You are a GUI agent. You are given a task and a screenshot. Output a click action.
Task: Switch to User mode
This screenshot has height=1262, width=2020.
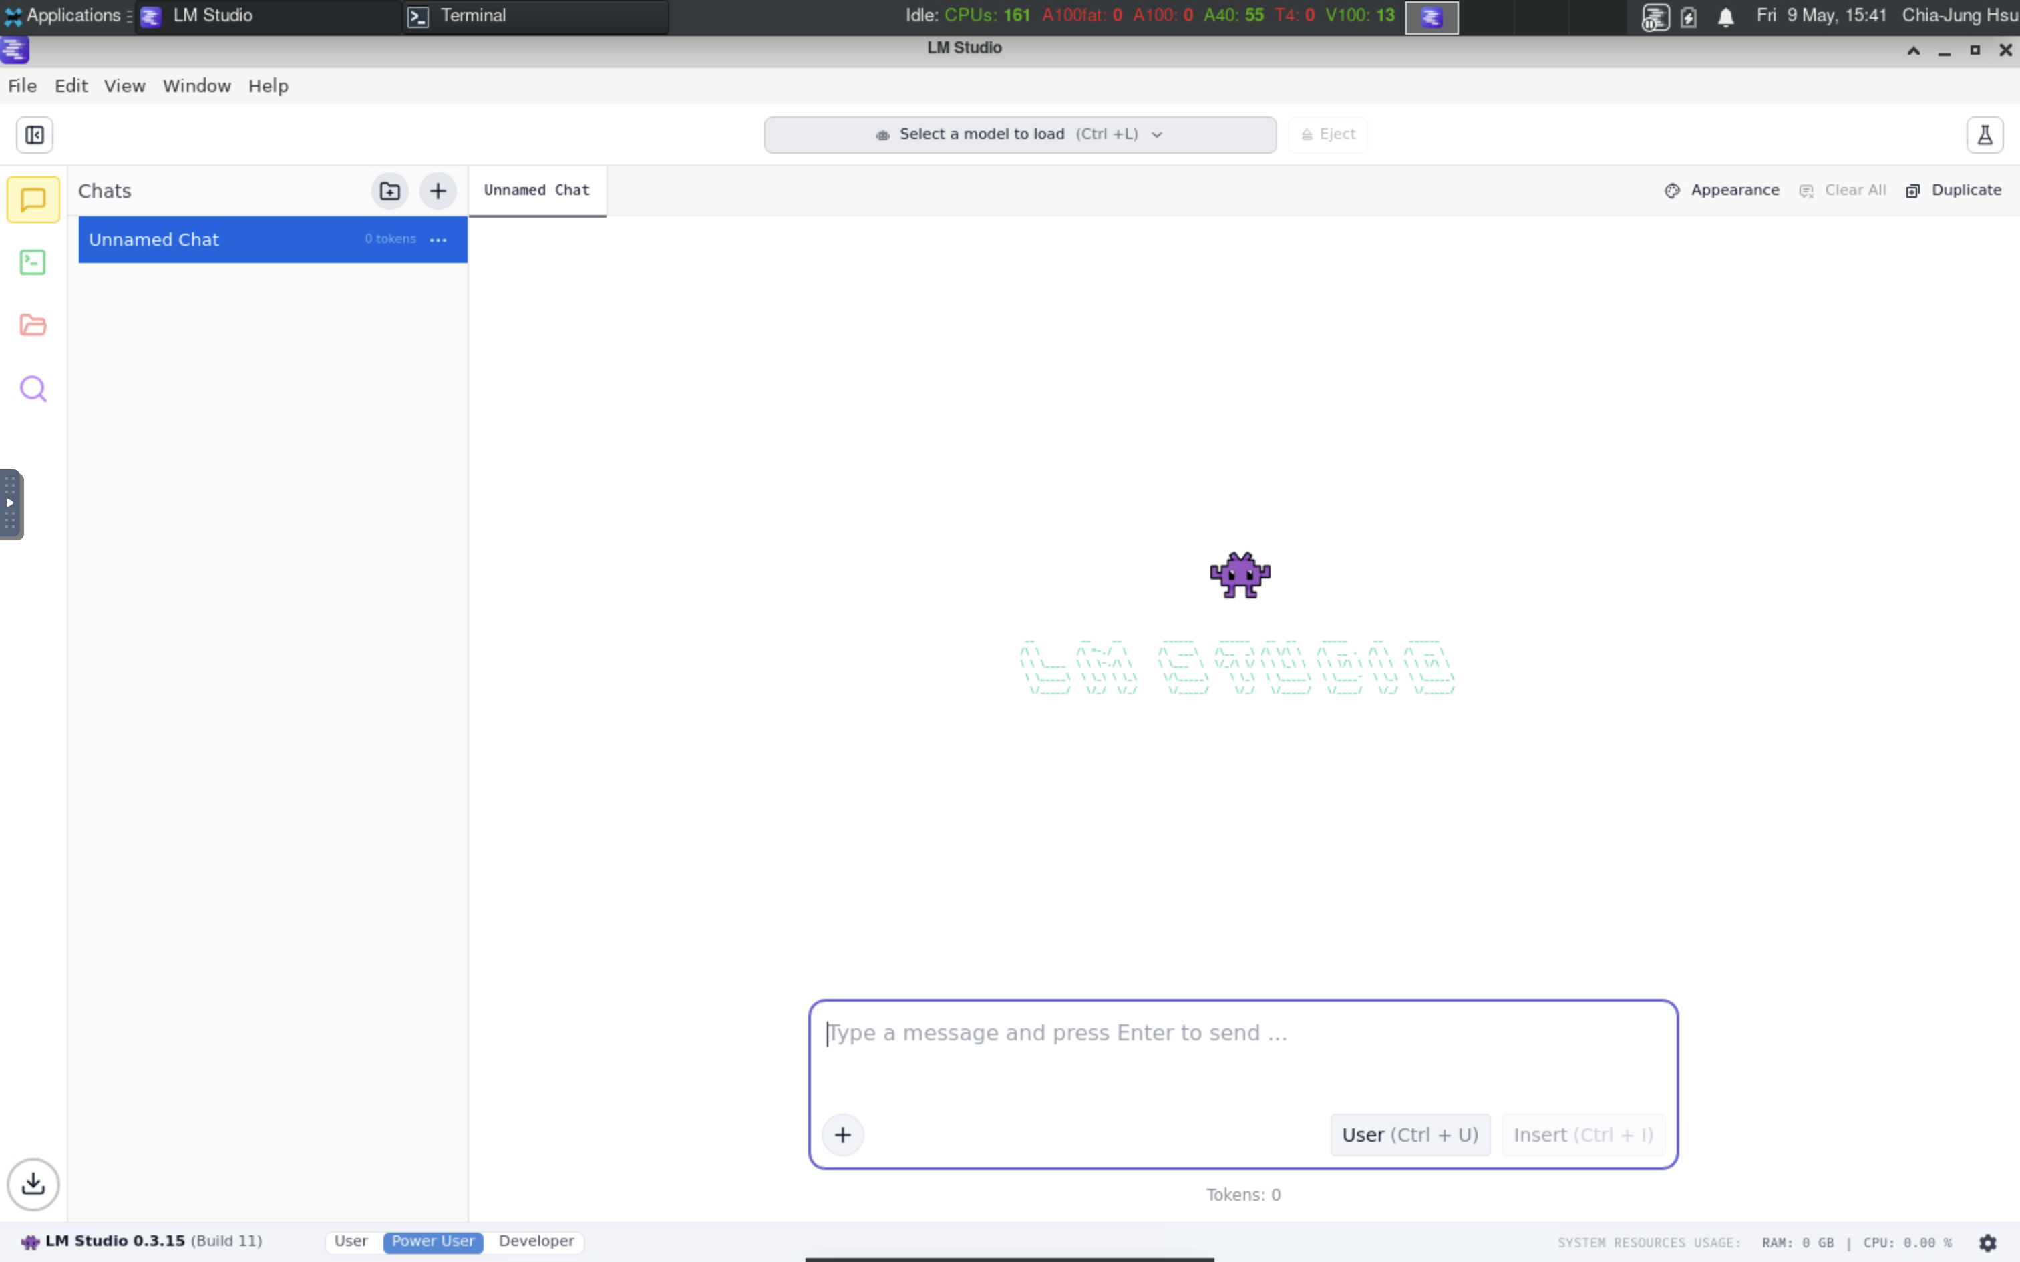351,1241
